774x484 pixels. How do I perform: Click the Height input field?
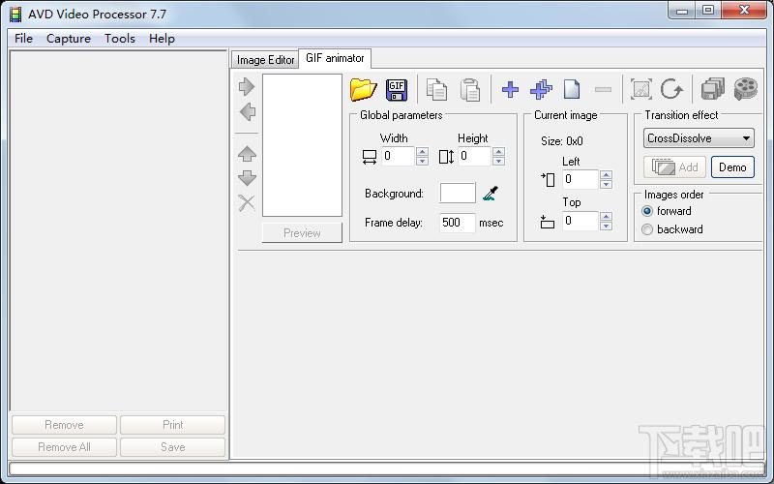pyautogui.click(x=475, y=156)
